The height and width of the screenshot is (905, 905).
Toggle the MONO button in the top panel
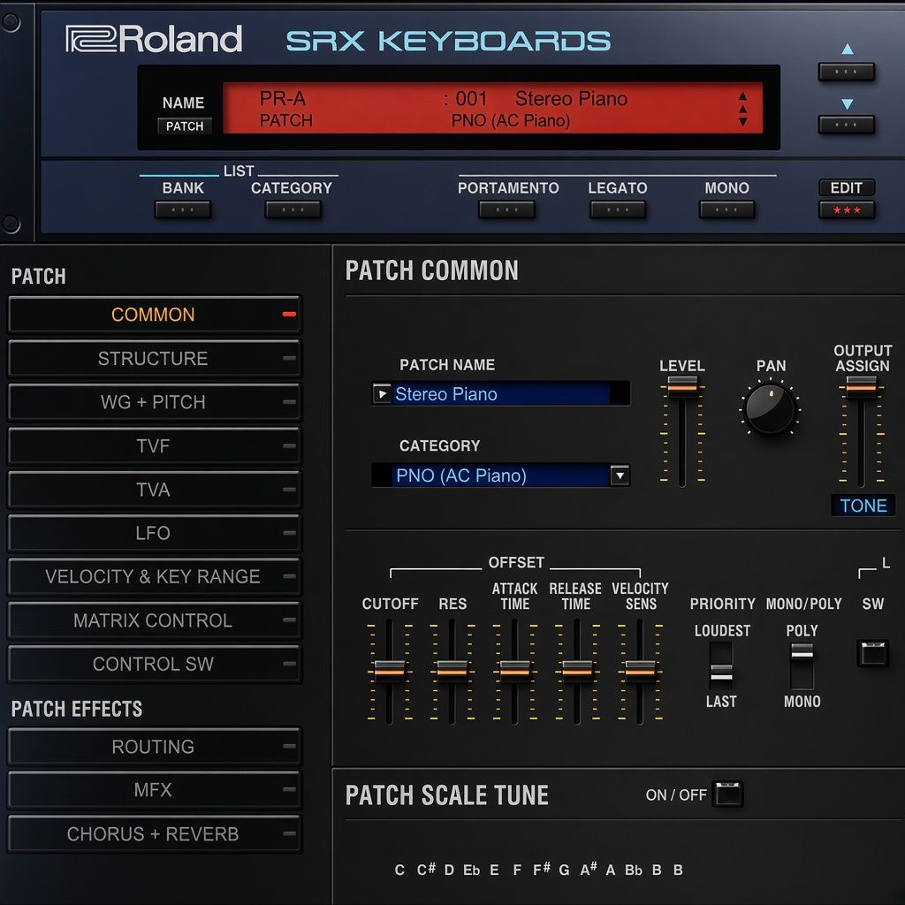(726, 209)
